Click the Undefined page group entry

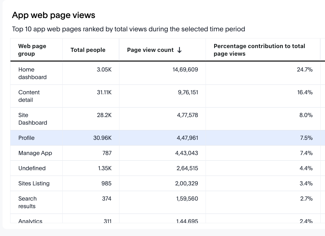click(32, 168)
